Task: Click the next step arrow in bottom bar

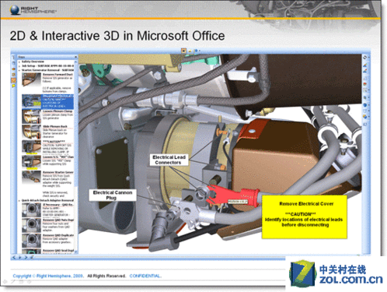Action: [x=26, y=257]
